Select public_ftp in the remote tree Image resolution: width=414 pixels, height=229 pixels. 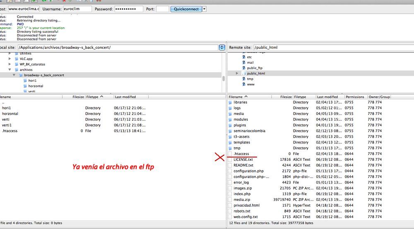[x=255, y=68]
